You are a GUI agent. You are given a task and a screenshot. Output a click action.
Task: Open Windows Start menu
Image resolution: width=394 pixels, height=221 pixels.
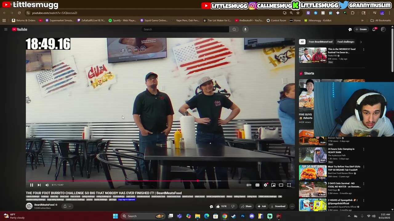115,216
